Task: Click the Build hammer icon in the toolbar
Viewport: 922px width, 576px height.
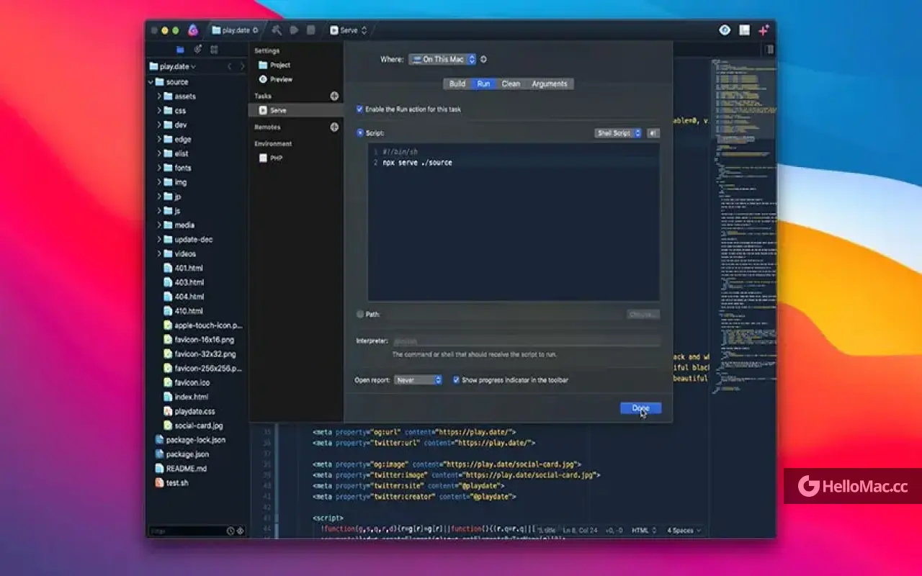Action: point(277,30)
